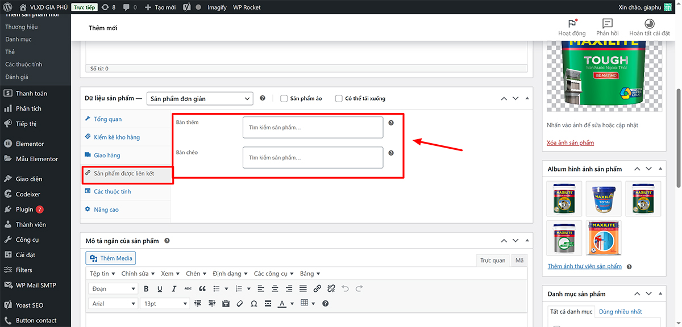Click the Bán chéo product search field

click(313, 158)
